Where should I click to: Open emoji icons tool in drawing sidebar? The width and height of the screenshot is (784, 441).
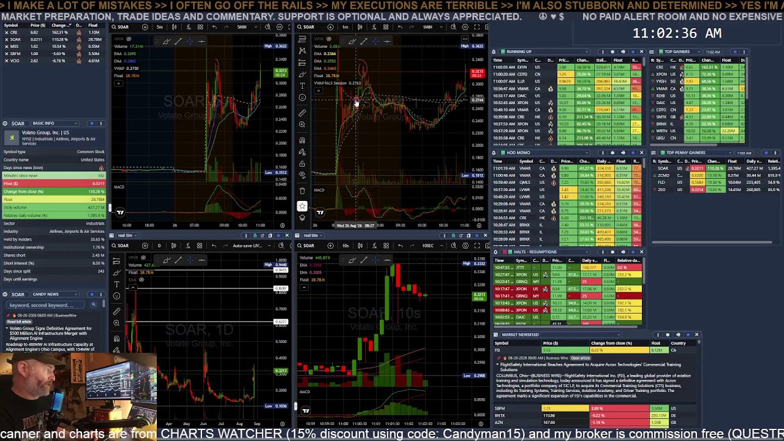click(302, 97)
